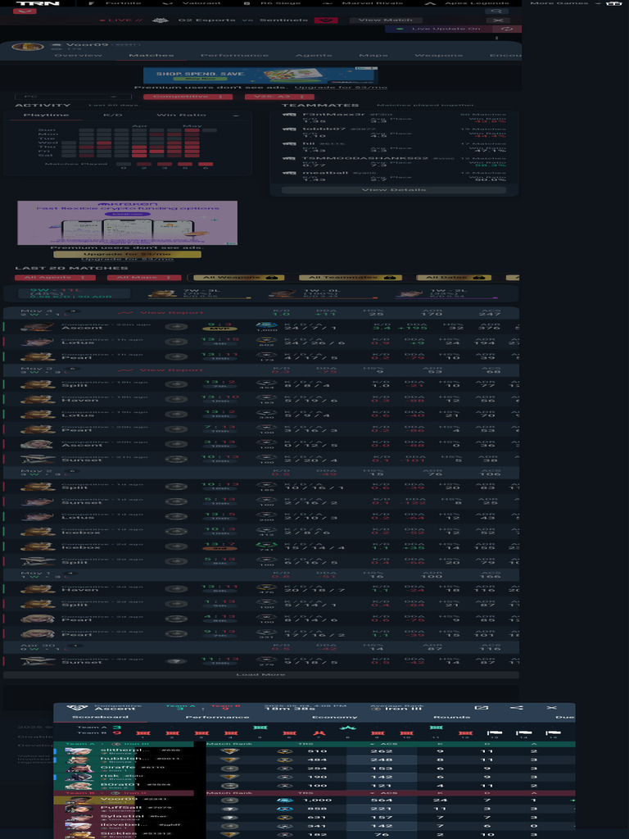The width and height of the screenshot is (629, 839).
Task: Open the Agents tab
Action: click(x=314, y=56)
